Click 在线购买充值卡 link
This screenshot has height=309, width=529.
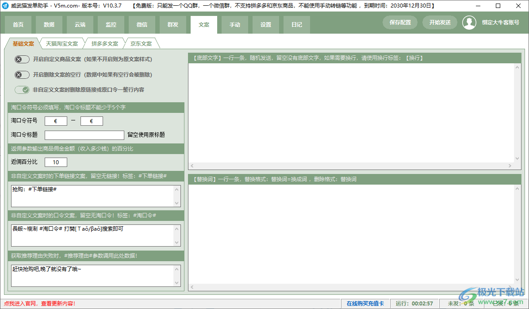pos(365,304)
